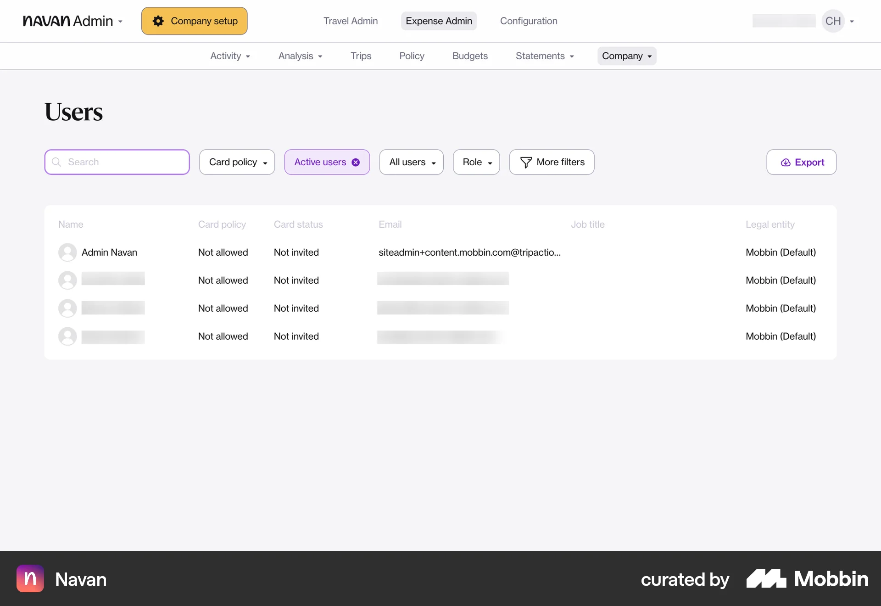Expand the Statements menu

click(x=544, y=56)
